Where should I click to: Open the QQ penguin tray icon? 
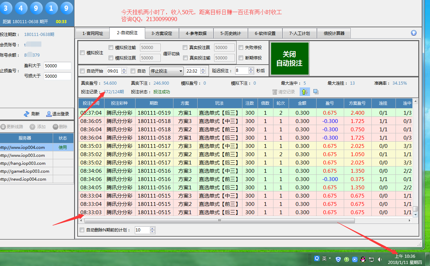tap(363, 259)
